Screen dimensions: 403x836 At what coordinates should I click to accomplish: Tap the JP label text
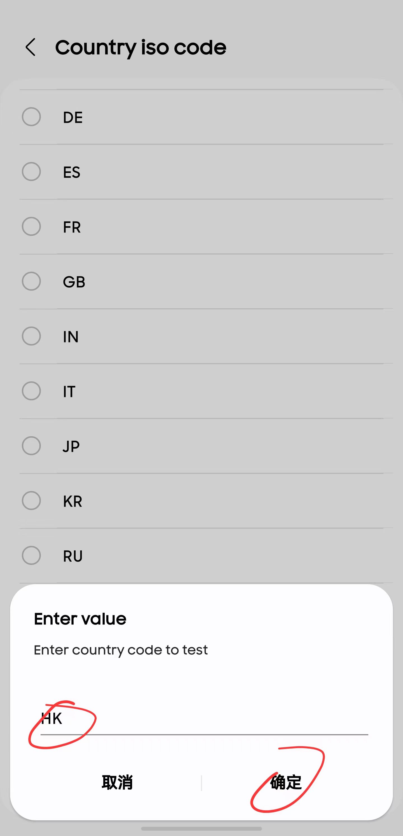pyautogui.click(x=71, y=447)
